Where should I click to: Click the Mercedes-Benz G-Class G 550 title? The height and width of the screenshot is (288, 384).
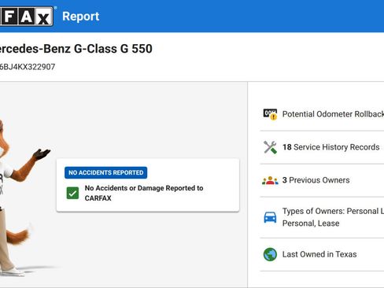76,49
